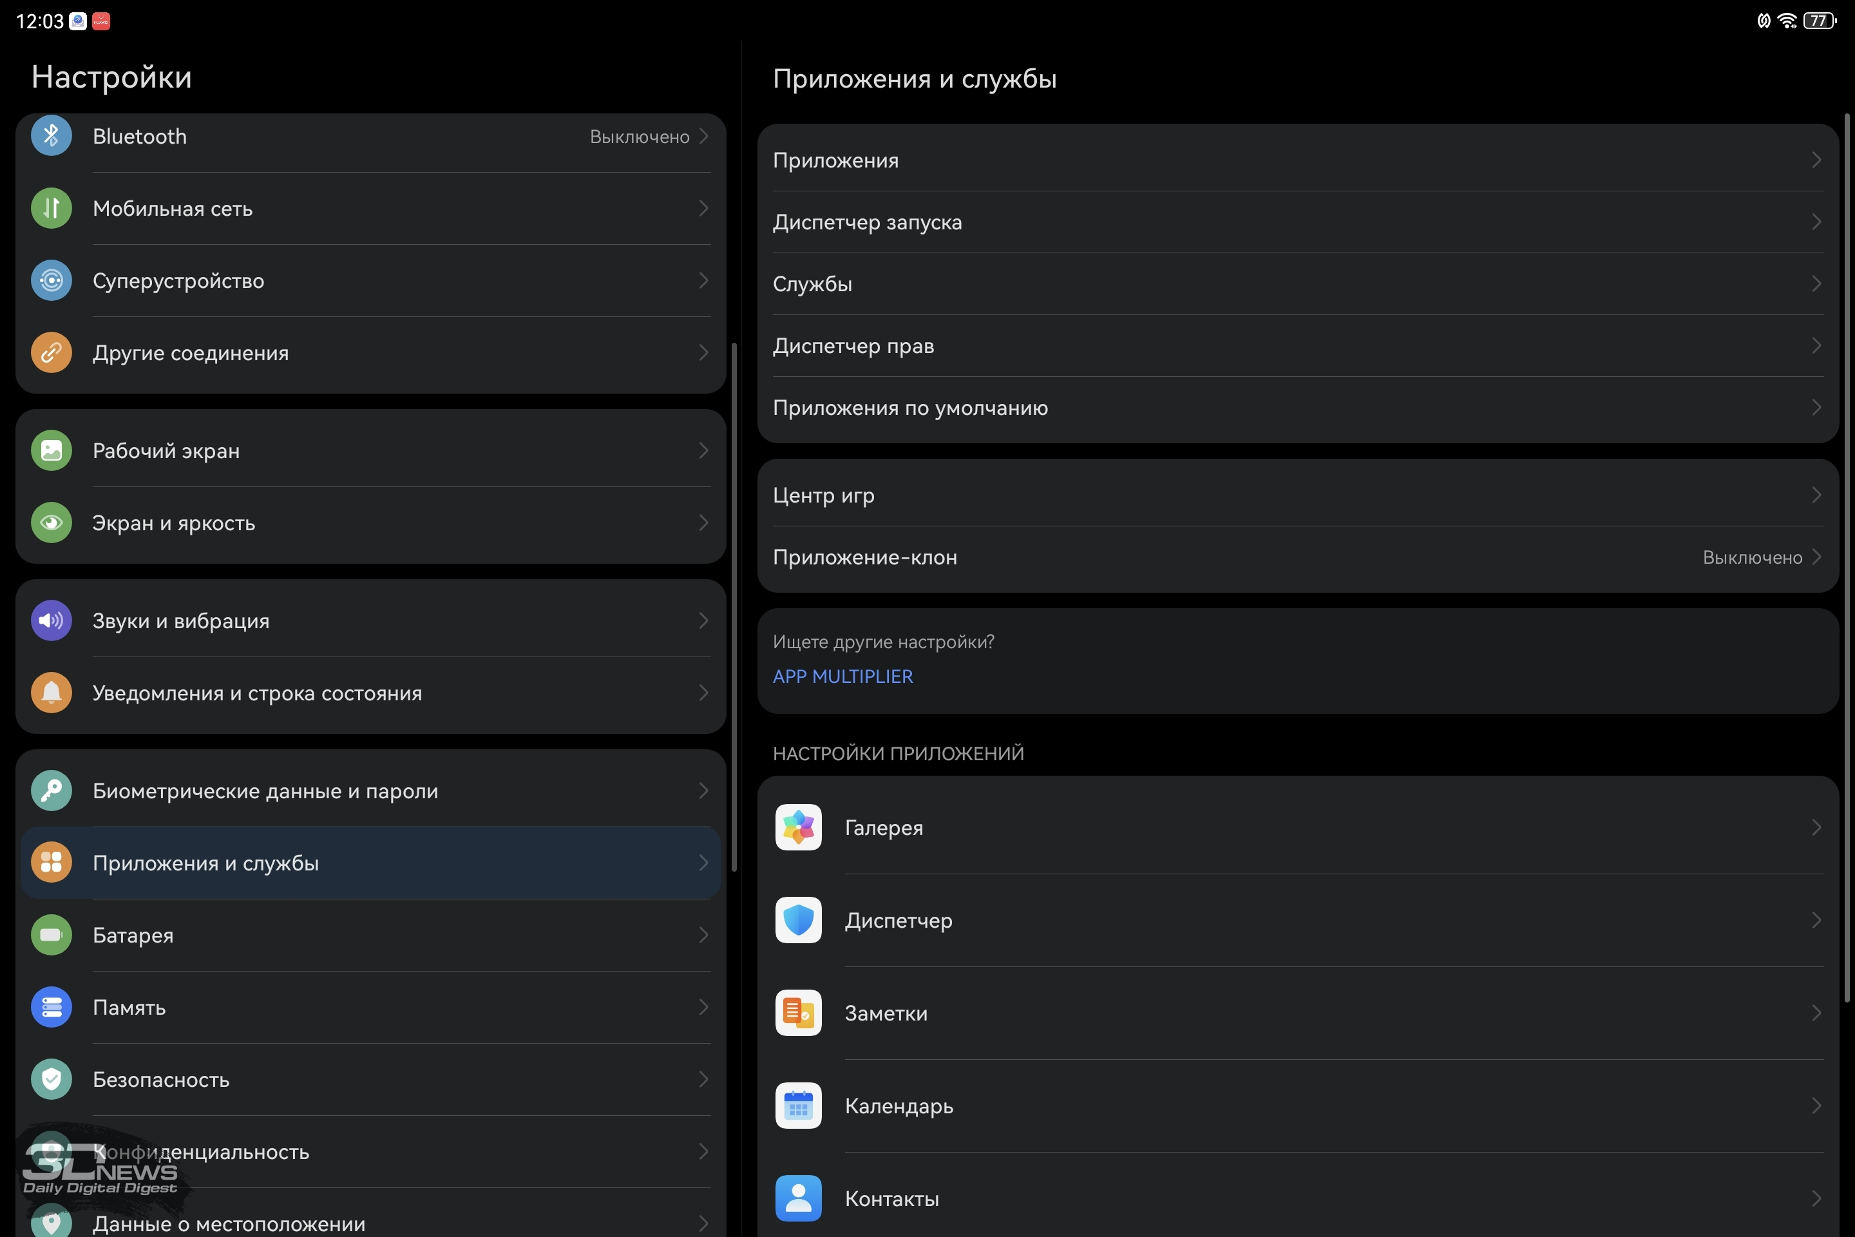Expand the Центр игр chevron
Image resolution: width=1855 pixels, height=1237 pixels.
(x=1816, y=495)
